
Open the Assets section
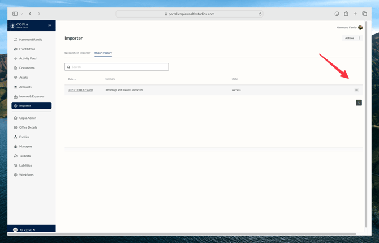click(23, 78)
